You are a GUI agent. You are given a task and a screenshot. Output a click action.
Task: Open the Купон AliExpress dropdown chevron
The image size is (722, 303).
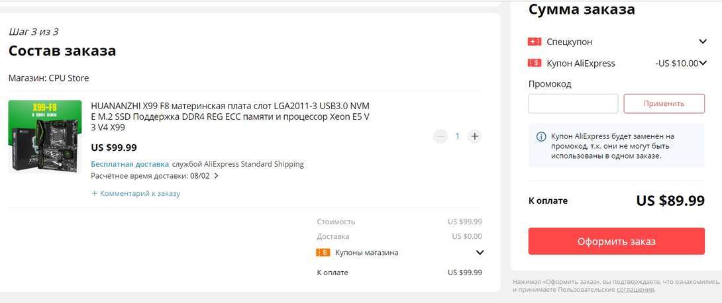click(703, 64)
